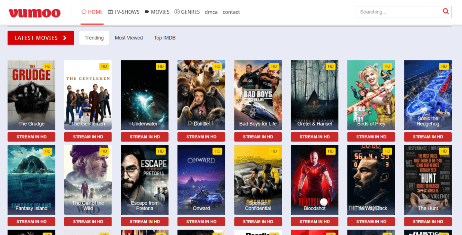The width and height of the screenshot is (462, 235).
Task: Open the Bad Boys for Life poster
Action: pos(258,95)
